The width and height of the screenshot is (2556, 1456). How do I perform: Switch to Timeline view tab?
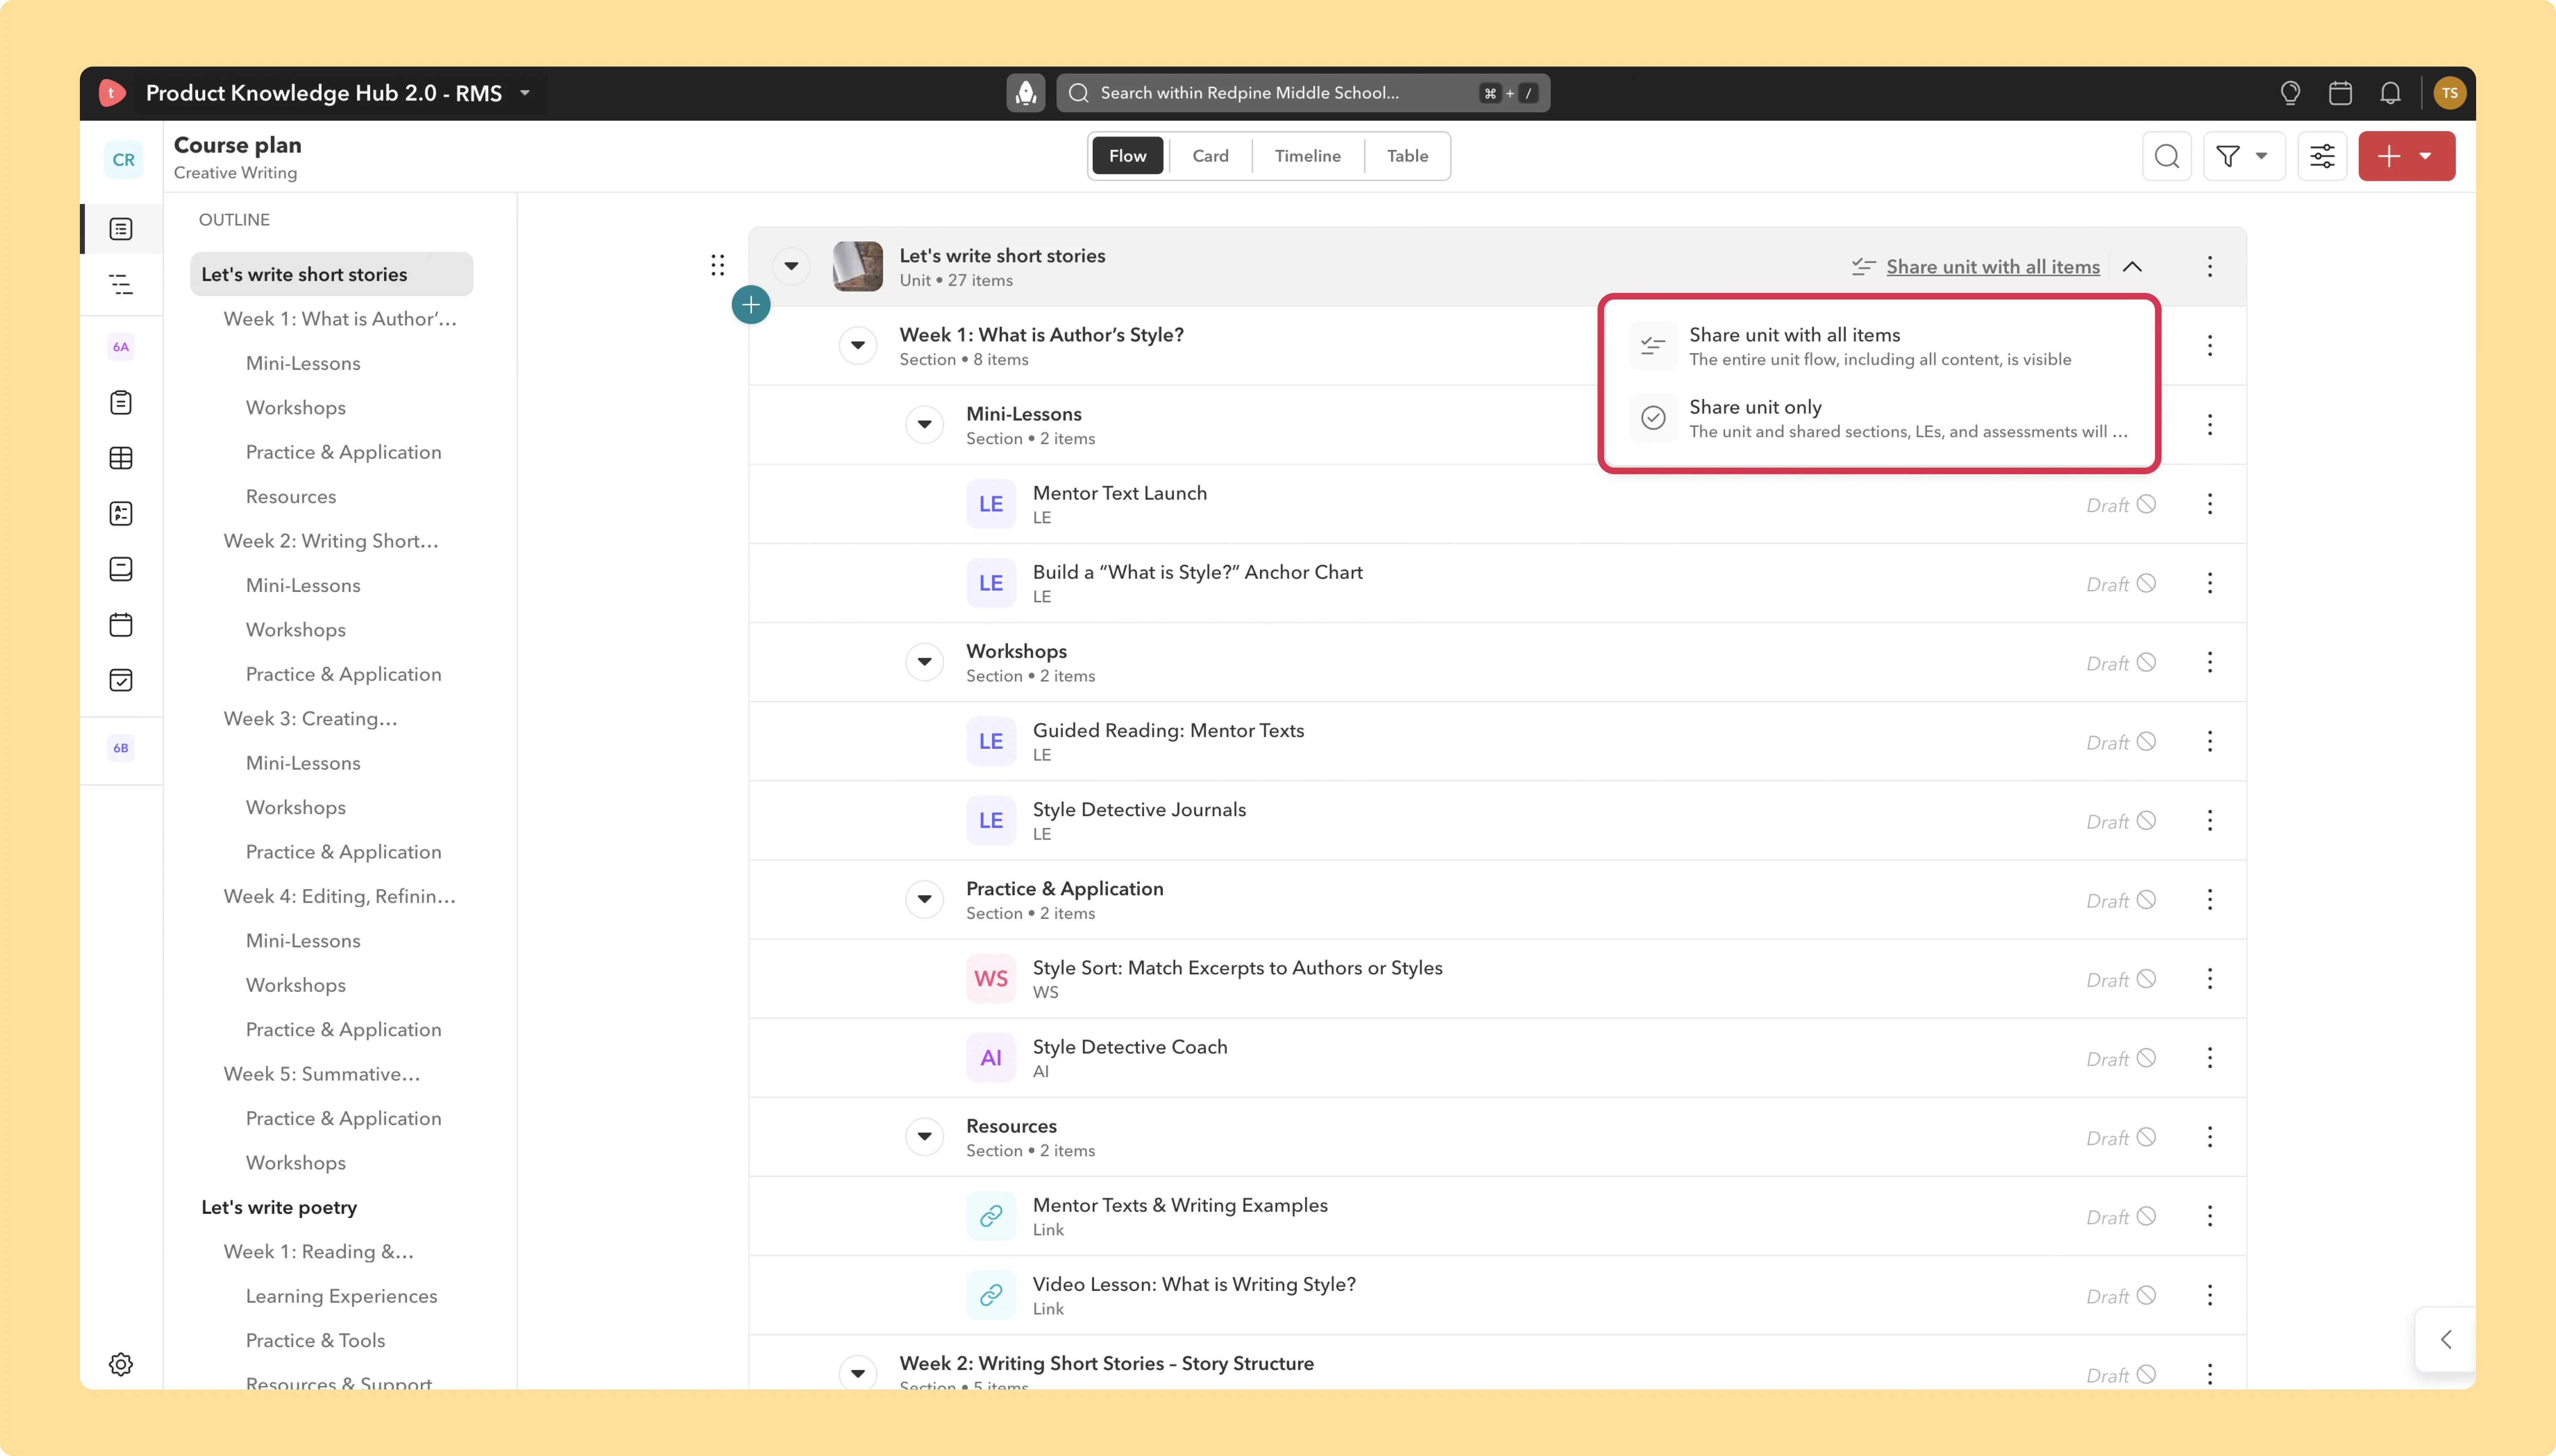click(x=1307, y=156)
